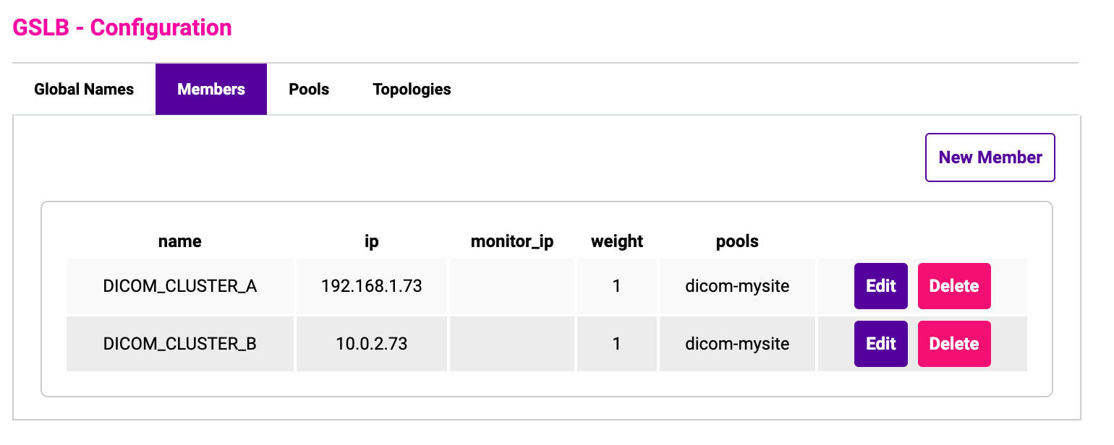
Task: Select the Members tab
Action: point(211,90)
